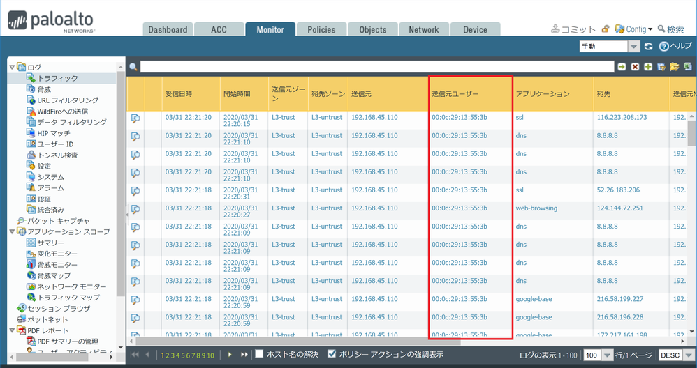Click the apply filter green arrow icon
The image size is (697, 368).
click(x=622, y=67)
